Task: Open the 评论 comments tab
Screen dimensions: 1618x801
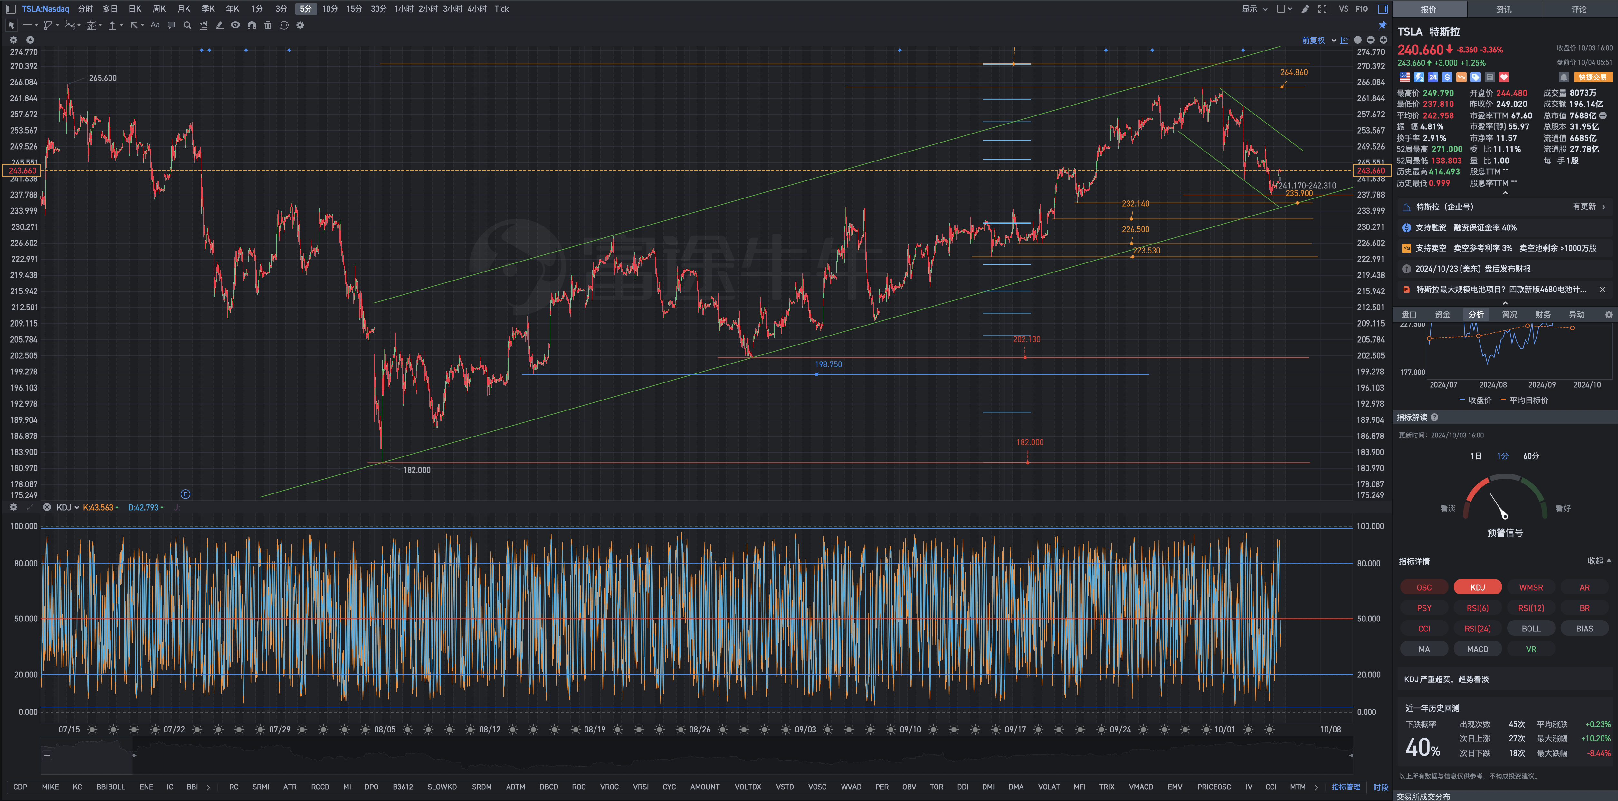Action: pyautogui.click(x=1579, y=9)
